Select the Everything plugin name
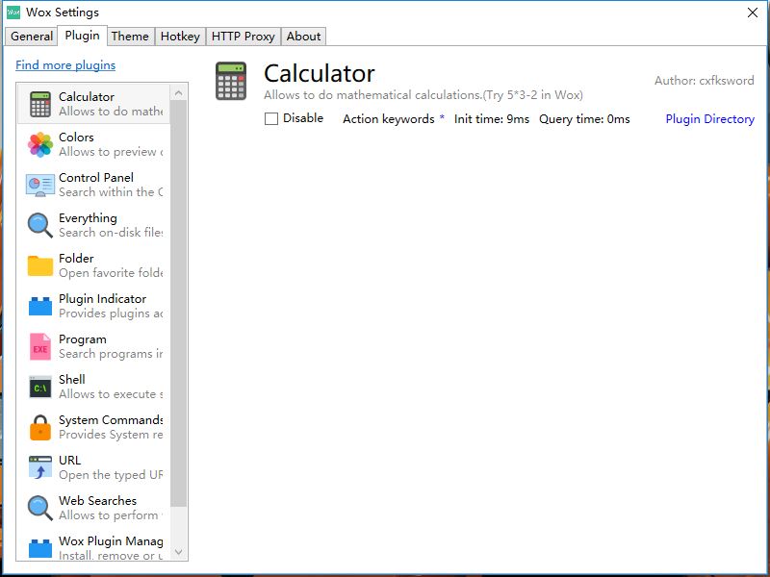 tap(88, 218)
